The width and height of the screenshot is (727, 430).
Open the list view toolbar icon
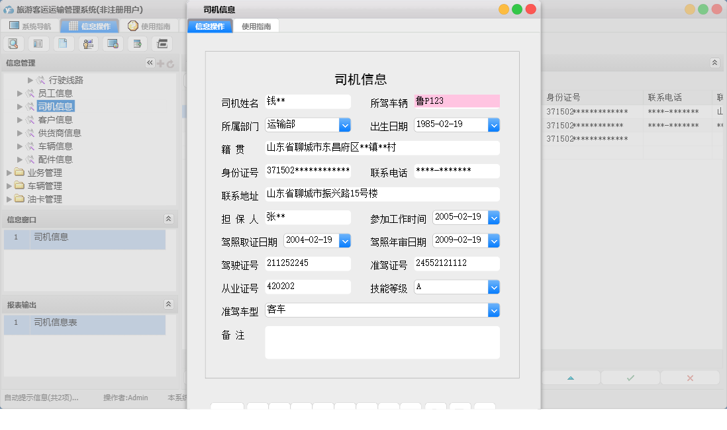[38, 43]
